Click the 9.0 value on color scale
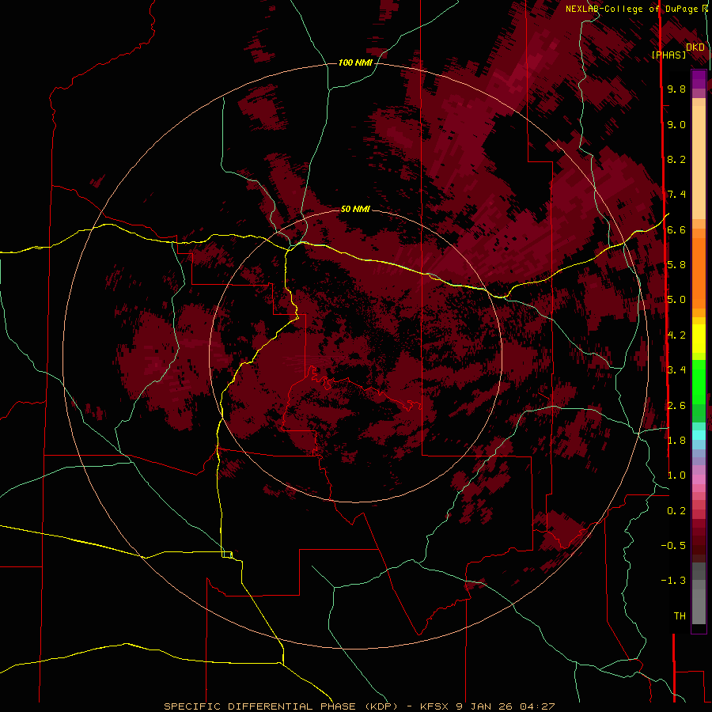The image size is (712, 712). (676, 124)
